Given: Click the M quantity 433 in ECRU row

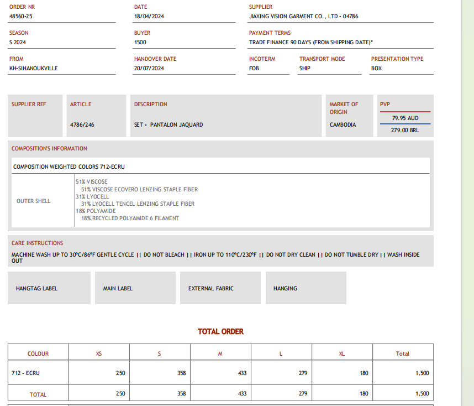Looking at the screenshot, I should coord(242,373).
